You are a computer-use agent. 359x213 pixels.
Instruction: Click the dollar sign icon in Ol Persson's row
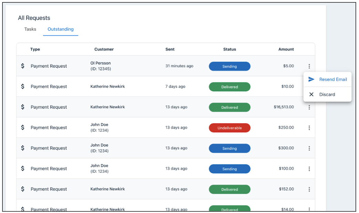click(23, 66)
